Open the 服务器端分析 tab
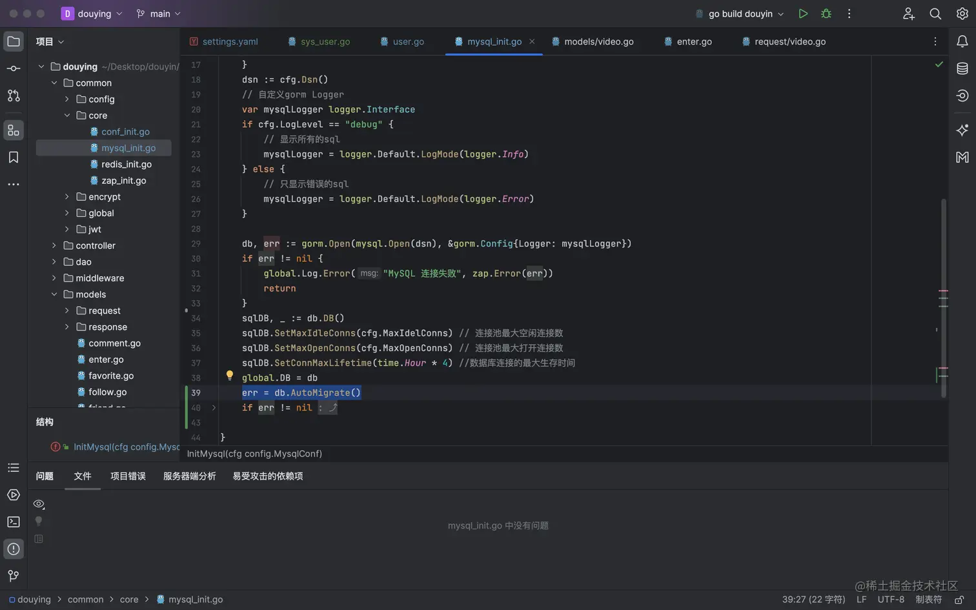 click(189, 476)
